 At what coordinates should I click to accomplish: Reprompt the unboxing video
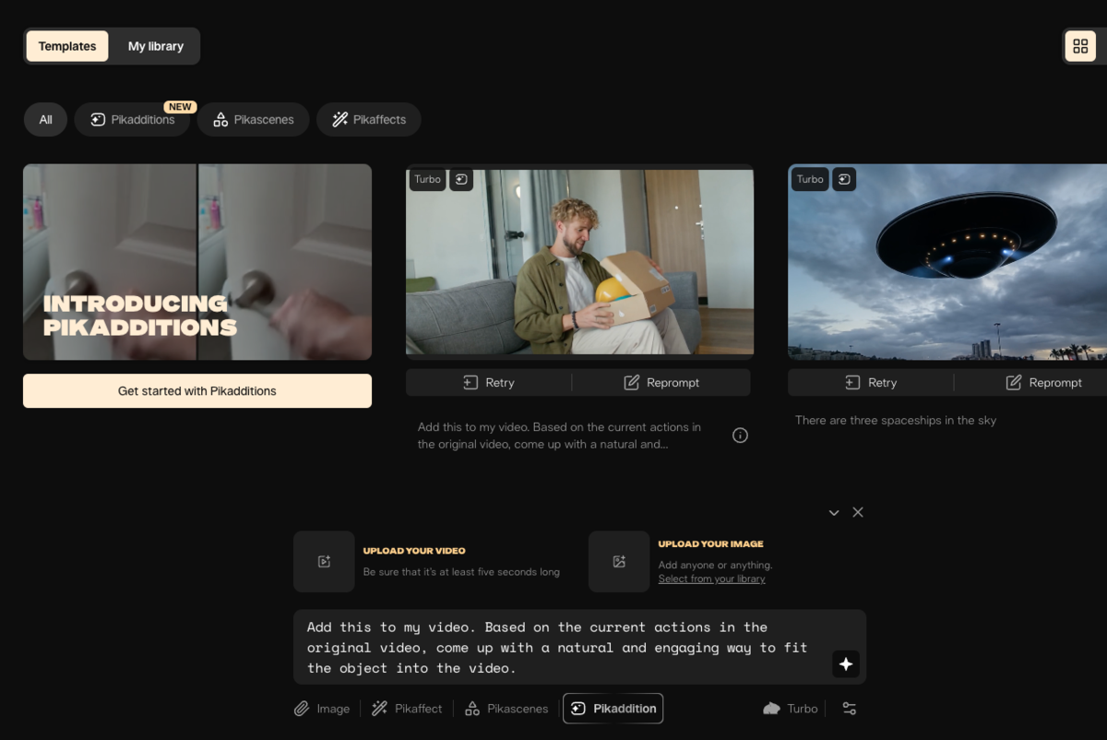pos(661,382)
